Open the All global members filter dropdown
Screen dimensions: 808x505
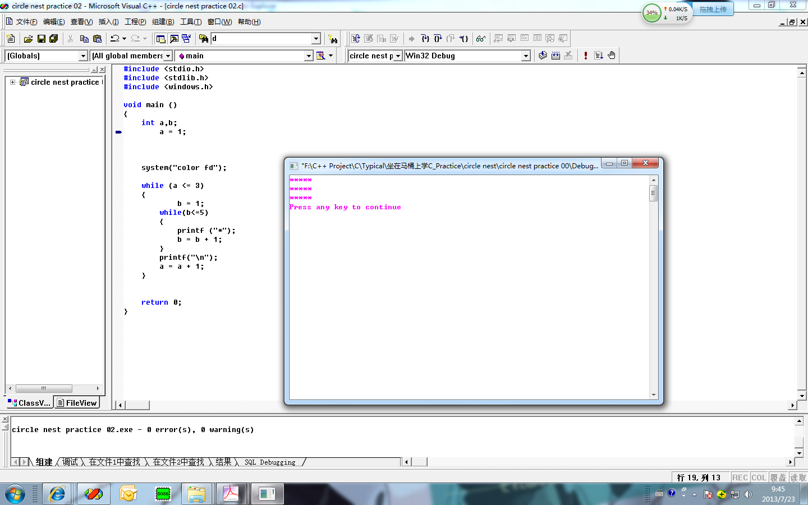[168, 56]
